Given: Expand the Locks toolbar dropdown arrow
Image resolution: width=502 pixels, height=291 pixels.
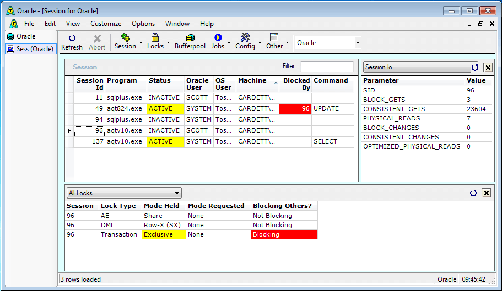Looking at the screenshot, I should pos(168,42).
